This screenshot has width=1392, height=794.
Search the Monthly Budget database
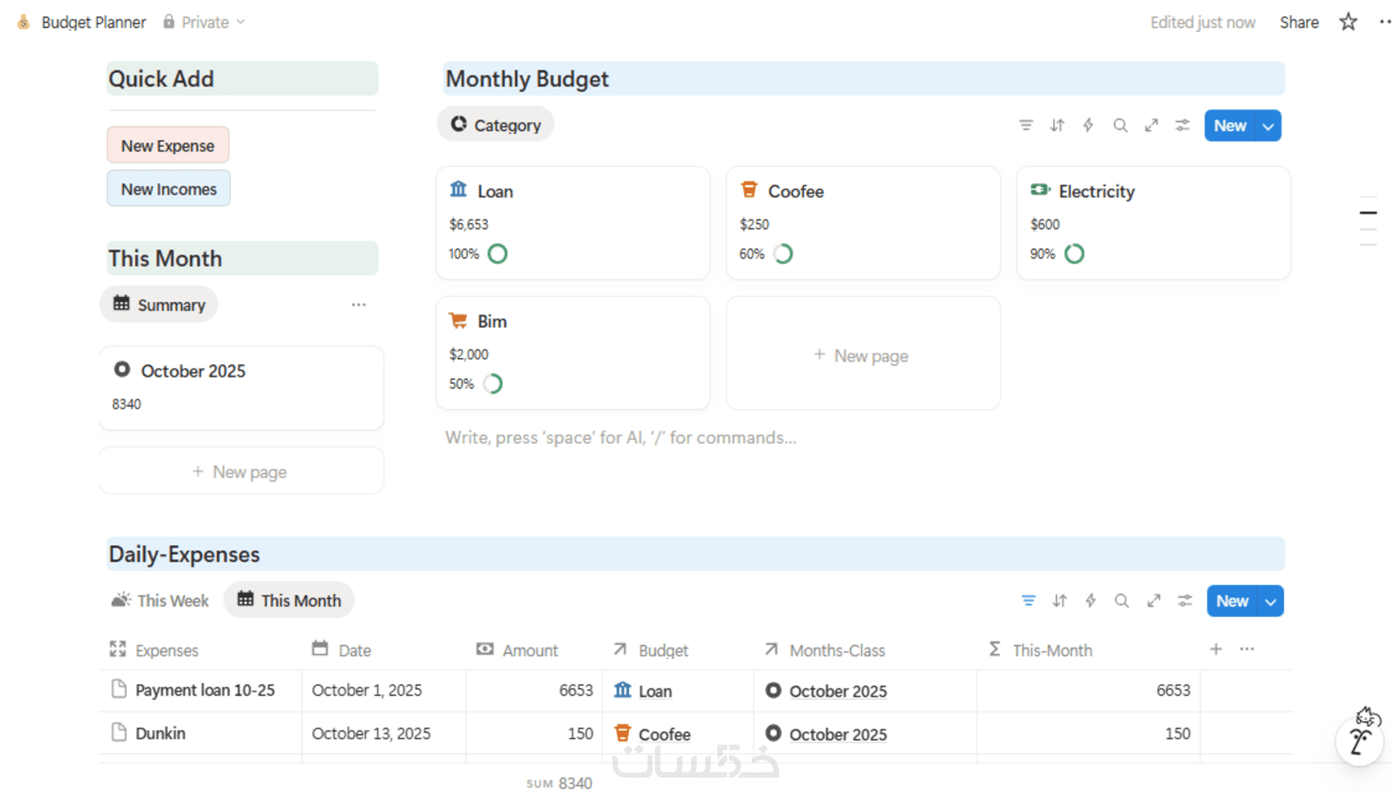click(1120, 125)
